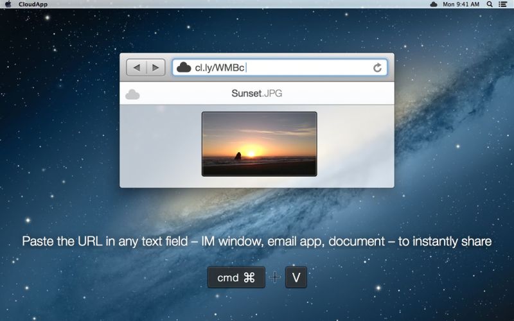The image size is (514, 321).
Task: Open the sunset photo thumbnail
Action: pos(259,144)
